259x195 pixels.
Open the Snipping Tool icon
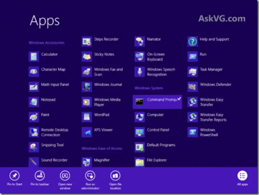[34, 147]
